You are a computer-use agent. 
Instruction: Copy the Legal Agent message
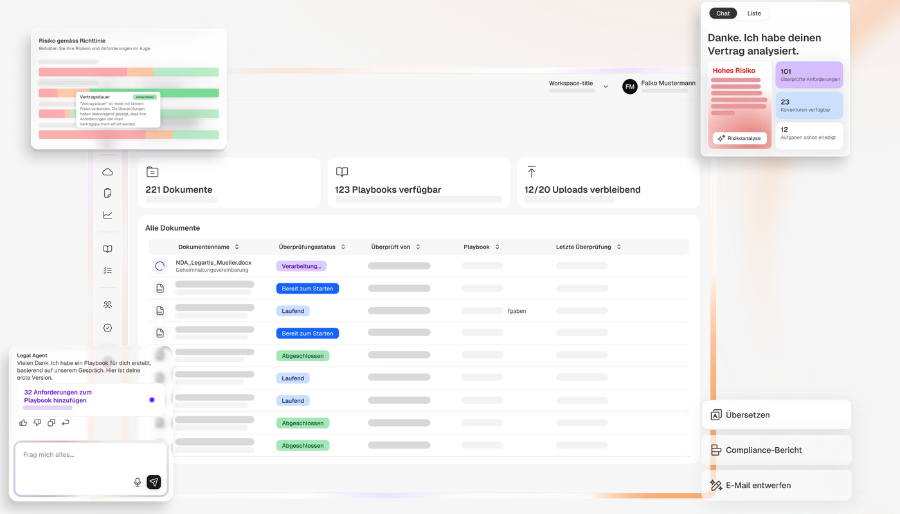(51, 423)
